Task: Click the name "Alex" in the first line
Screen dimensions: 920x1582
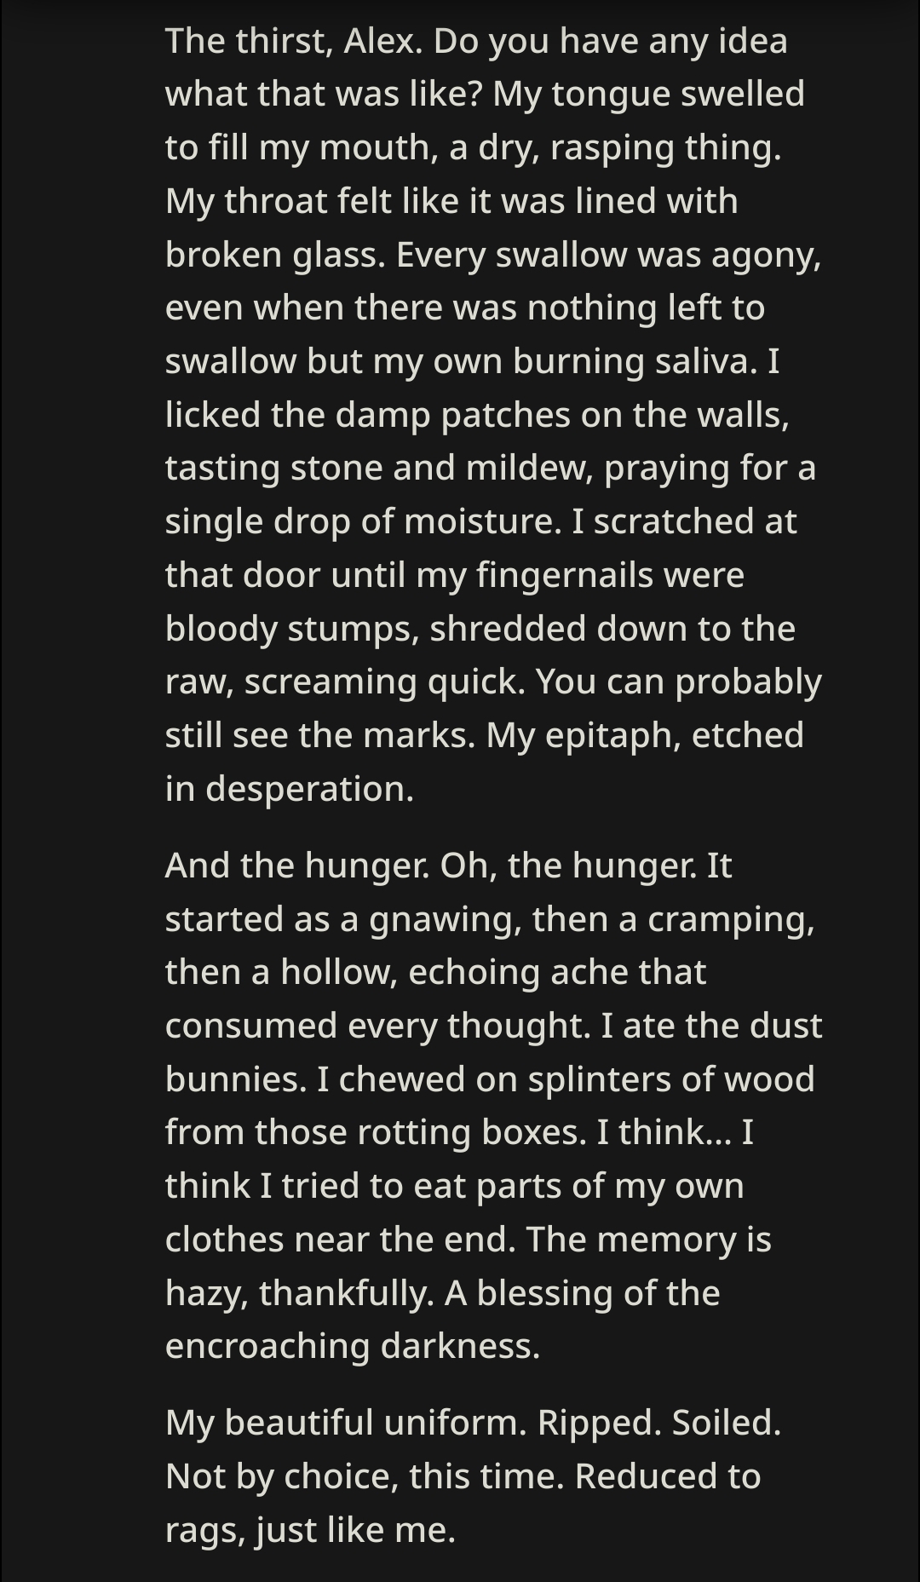Action: 381,41
